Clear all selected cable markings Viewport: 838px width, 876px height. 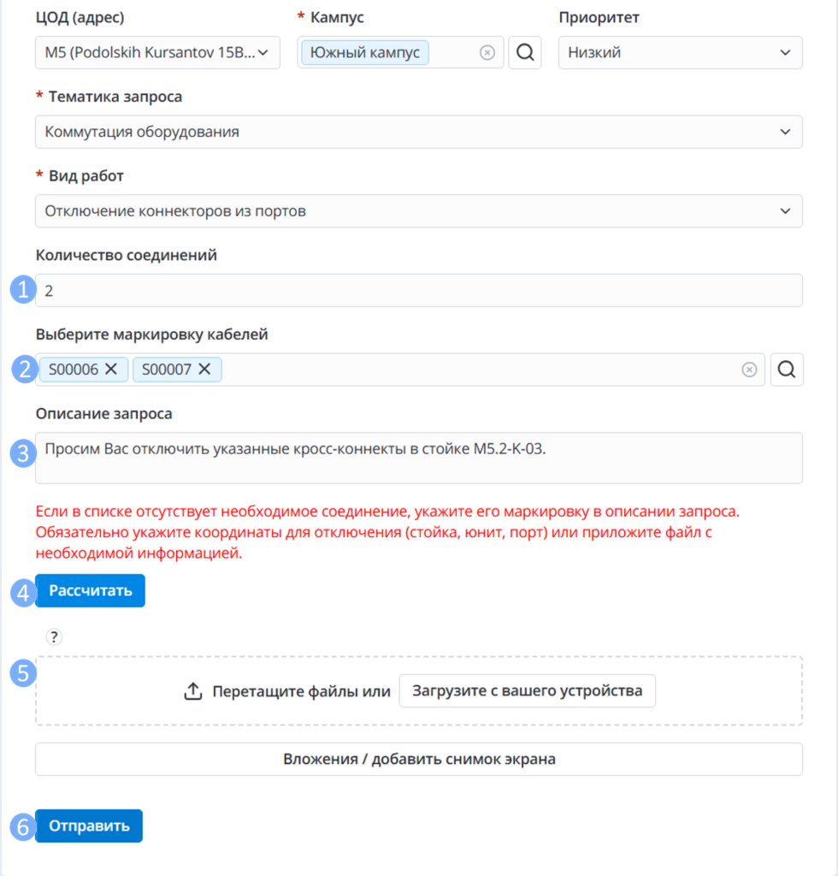pos(749,370)
